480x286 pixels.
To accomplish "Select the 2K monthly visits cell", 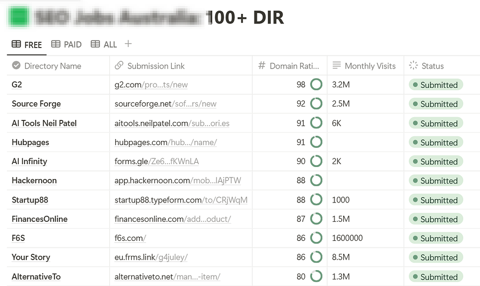I will tap(365, 162).
